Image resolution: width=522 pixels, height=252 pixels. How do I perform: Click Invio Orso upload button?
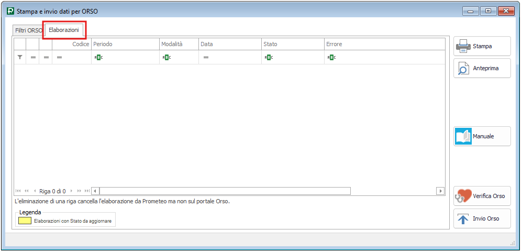click(x=482, y=218)
